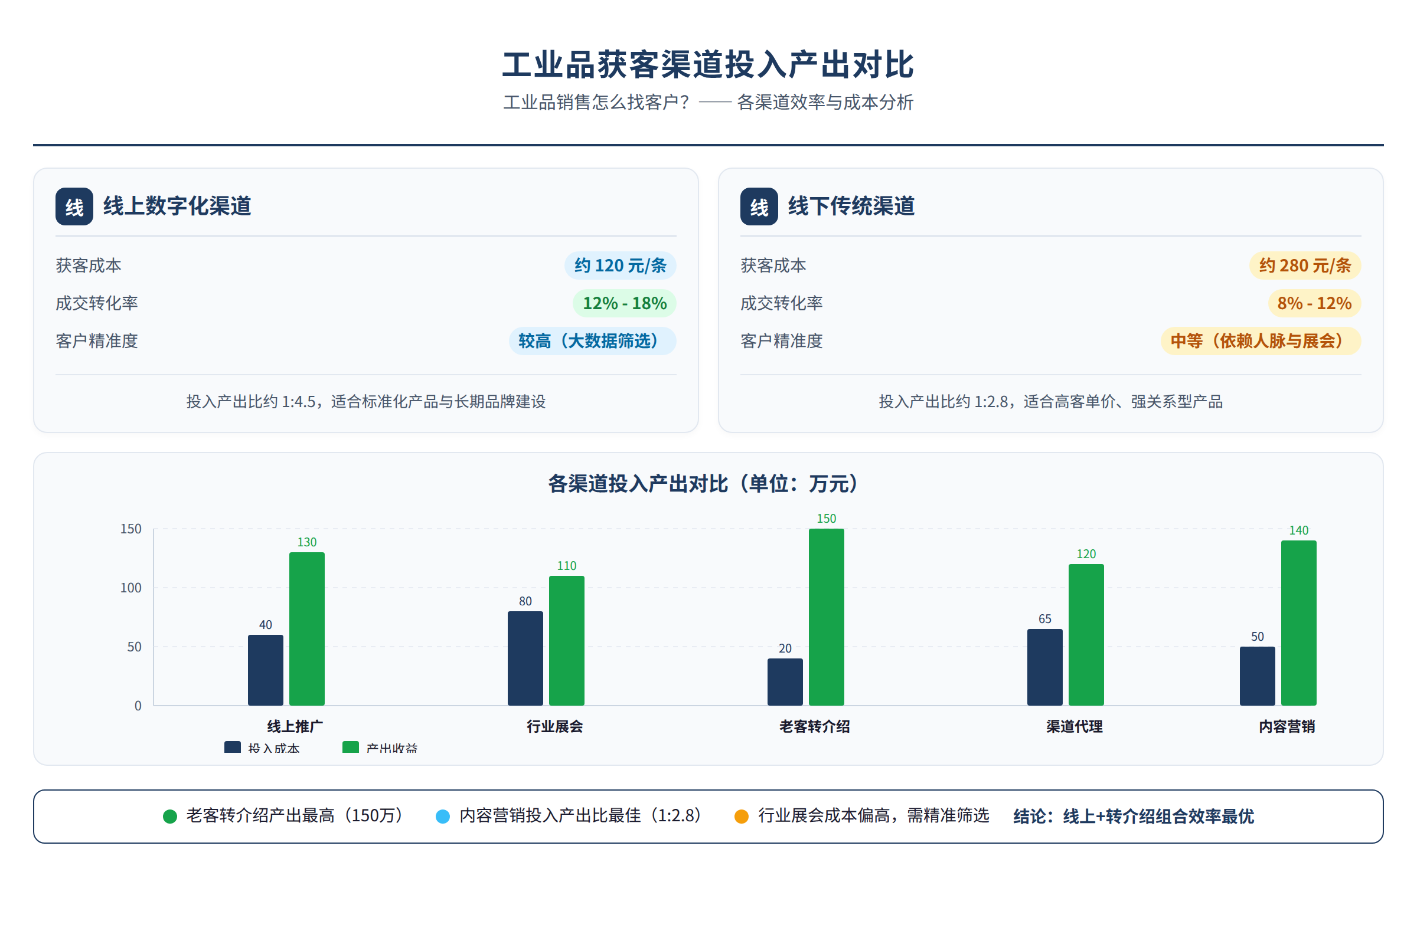
Task: Click the y-axis tick label 100
Action: click(x=130, y=588)
